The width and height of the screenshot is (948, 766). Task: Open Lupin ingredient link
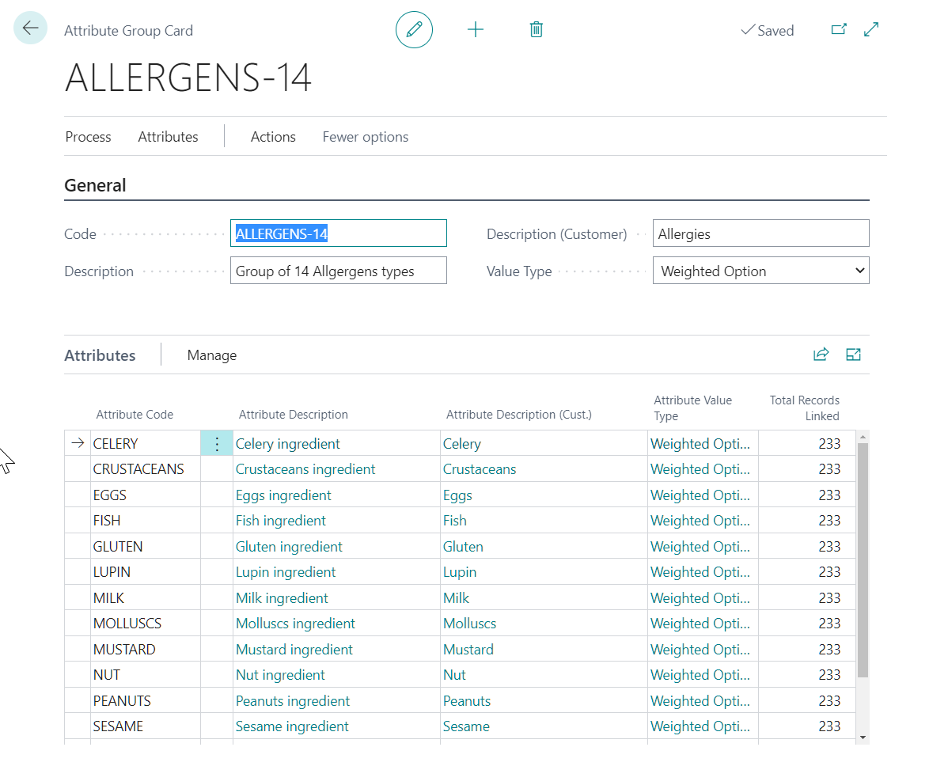(286, 572)
